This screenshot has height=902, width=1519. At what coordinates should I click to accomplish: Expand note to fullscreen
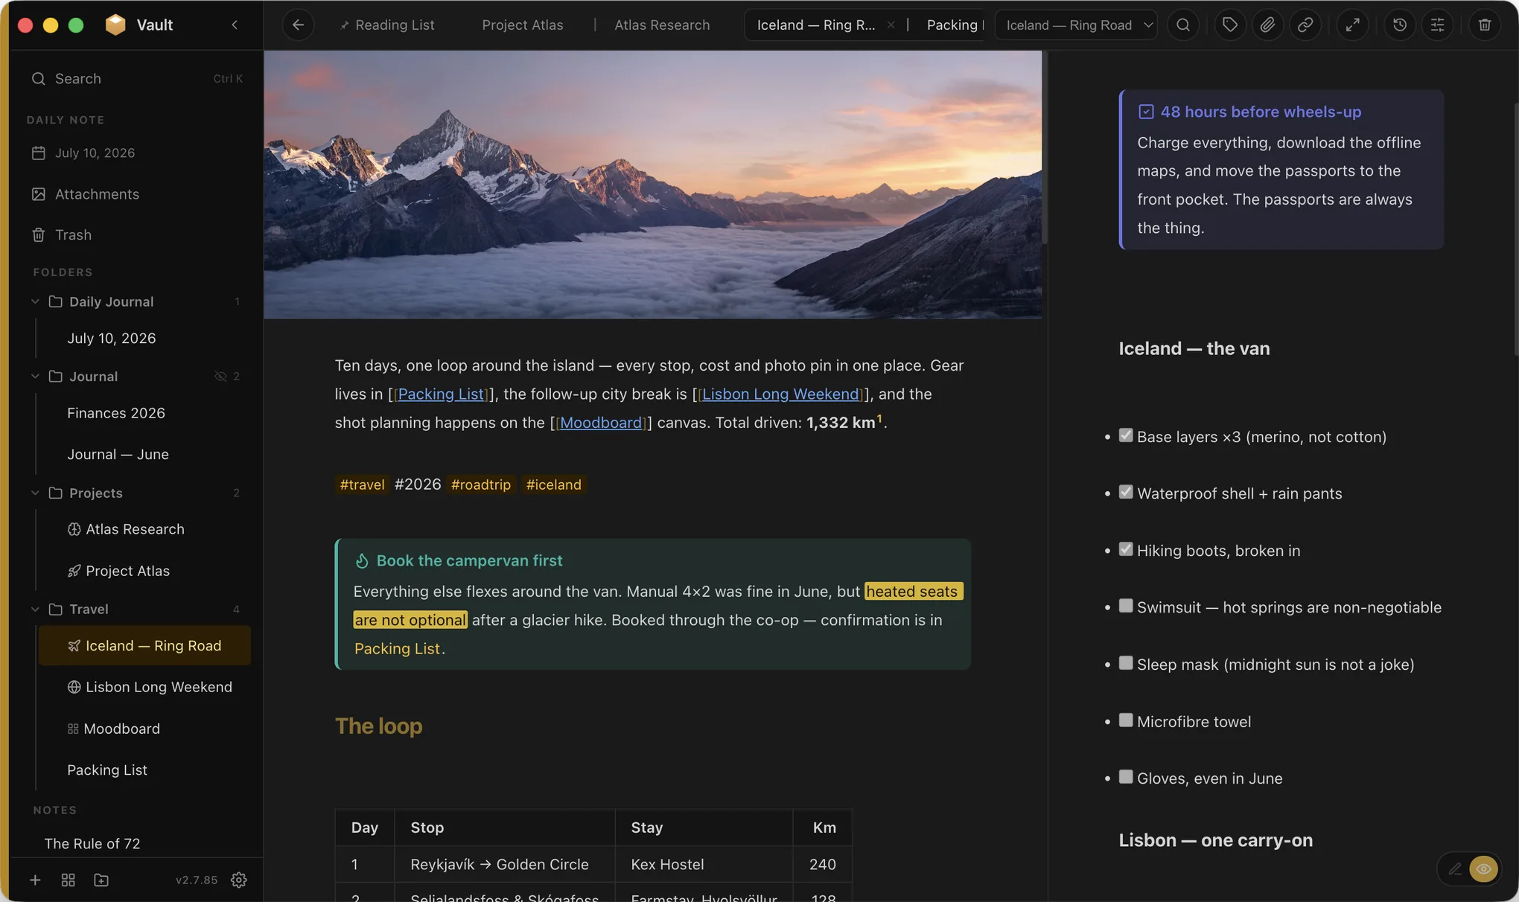coord(1352,25)
